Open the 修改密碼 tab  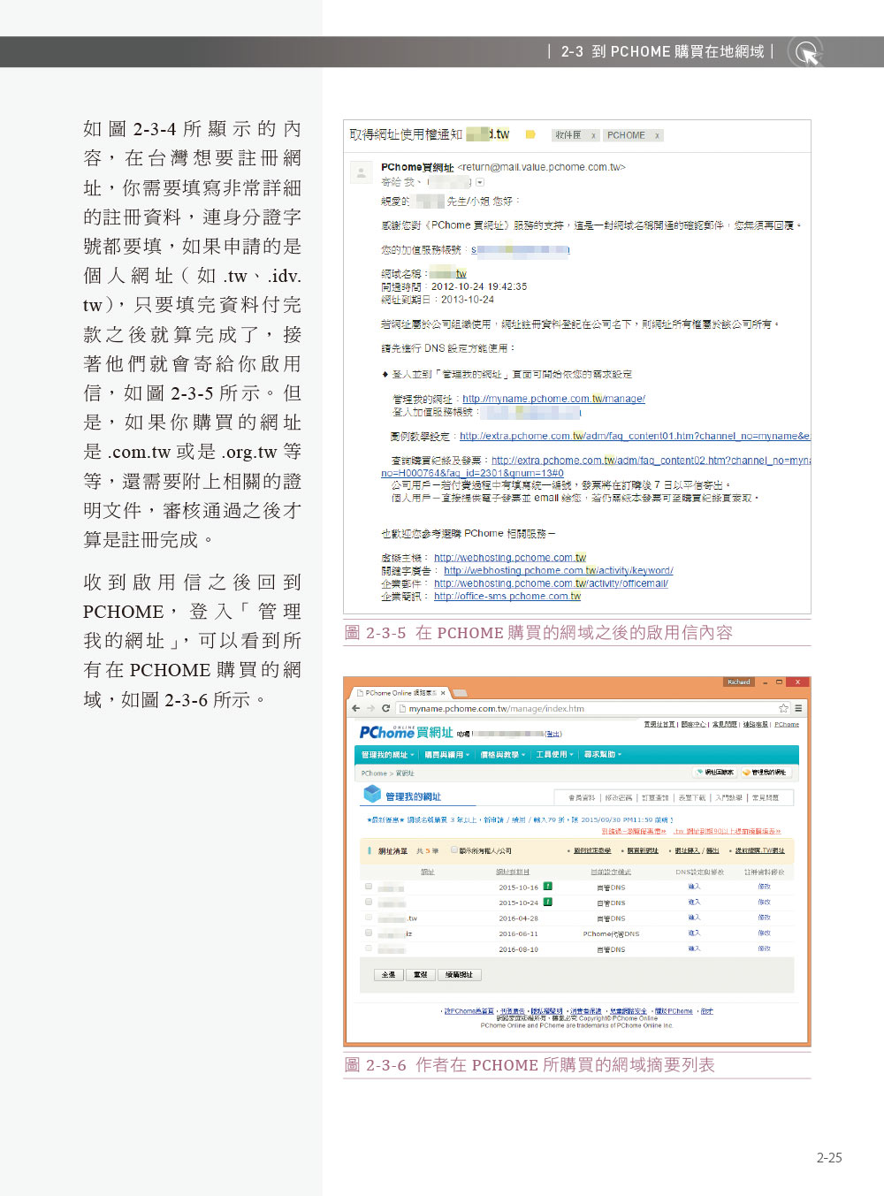coord(619,797)
